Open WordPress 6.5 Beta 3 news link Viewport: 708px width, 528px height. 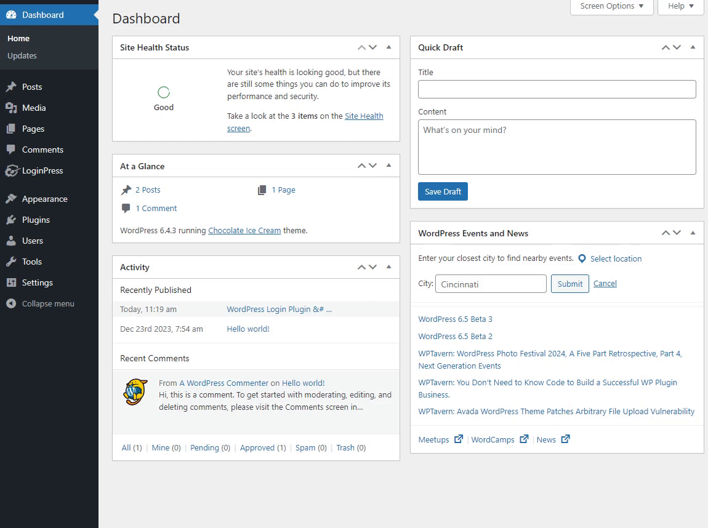455,319
